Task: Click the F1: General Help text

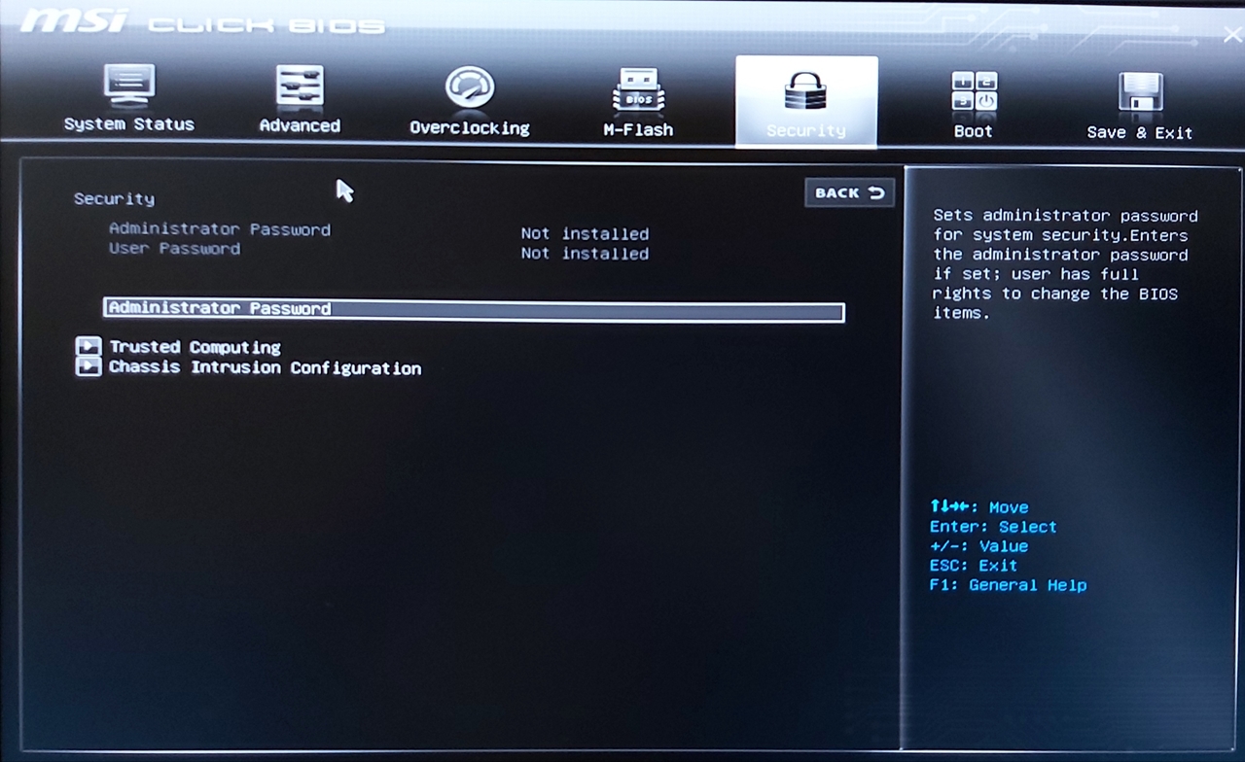Action: click(x=1008, y=585)
